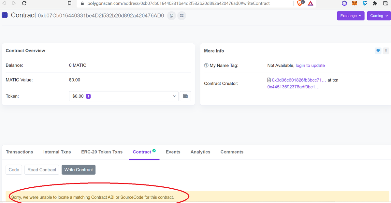391x203 pixels.
Task: Click the blue contract identicon
Action: (5, 15)
